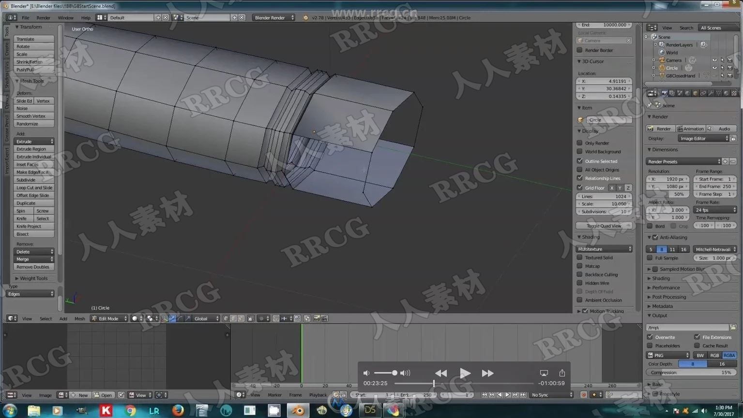The image size is (743, 418).
Task: Click the 3D view editor type icon
Action: click(x=12, y=318)
